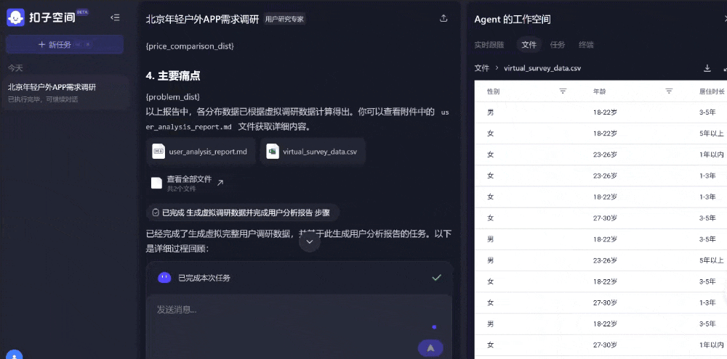The width and height of the screenshot is (727, 359).
Task: Switch to the 任务 tab
Action: click(x=558, y=45)
